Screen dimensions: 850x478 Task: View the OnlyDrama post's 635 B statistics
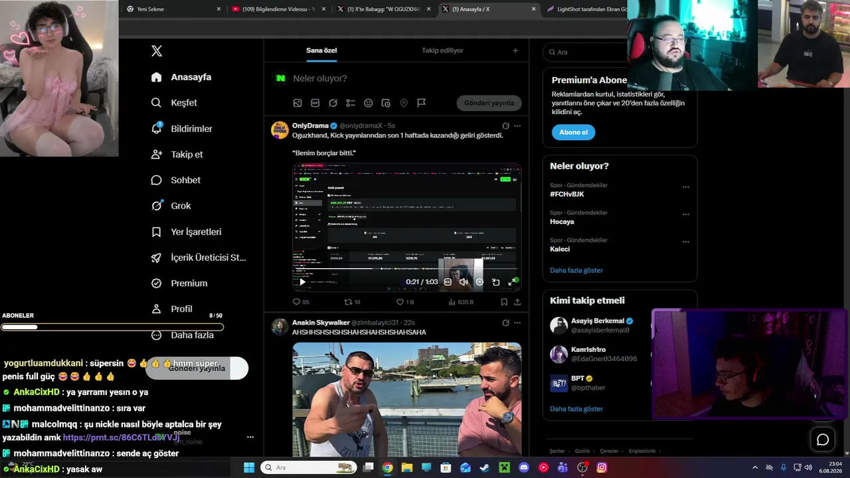tap(461, 302)
